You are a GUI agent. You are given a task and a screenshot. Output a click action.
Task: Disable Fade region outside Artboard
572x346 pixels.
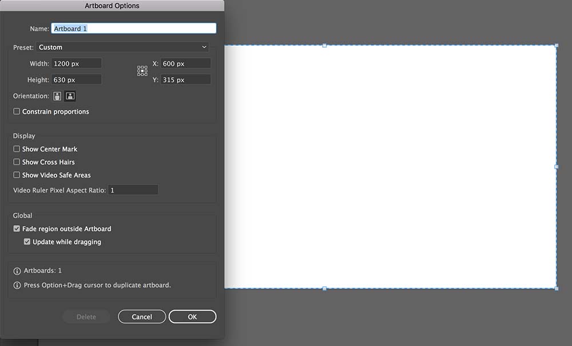pyautogui.click(x=17, y=229)
